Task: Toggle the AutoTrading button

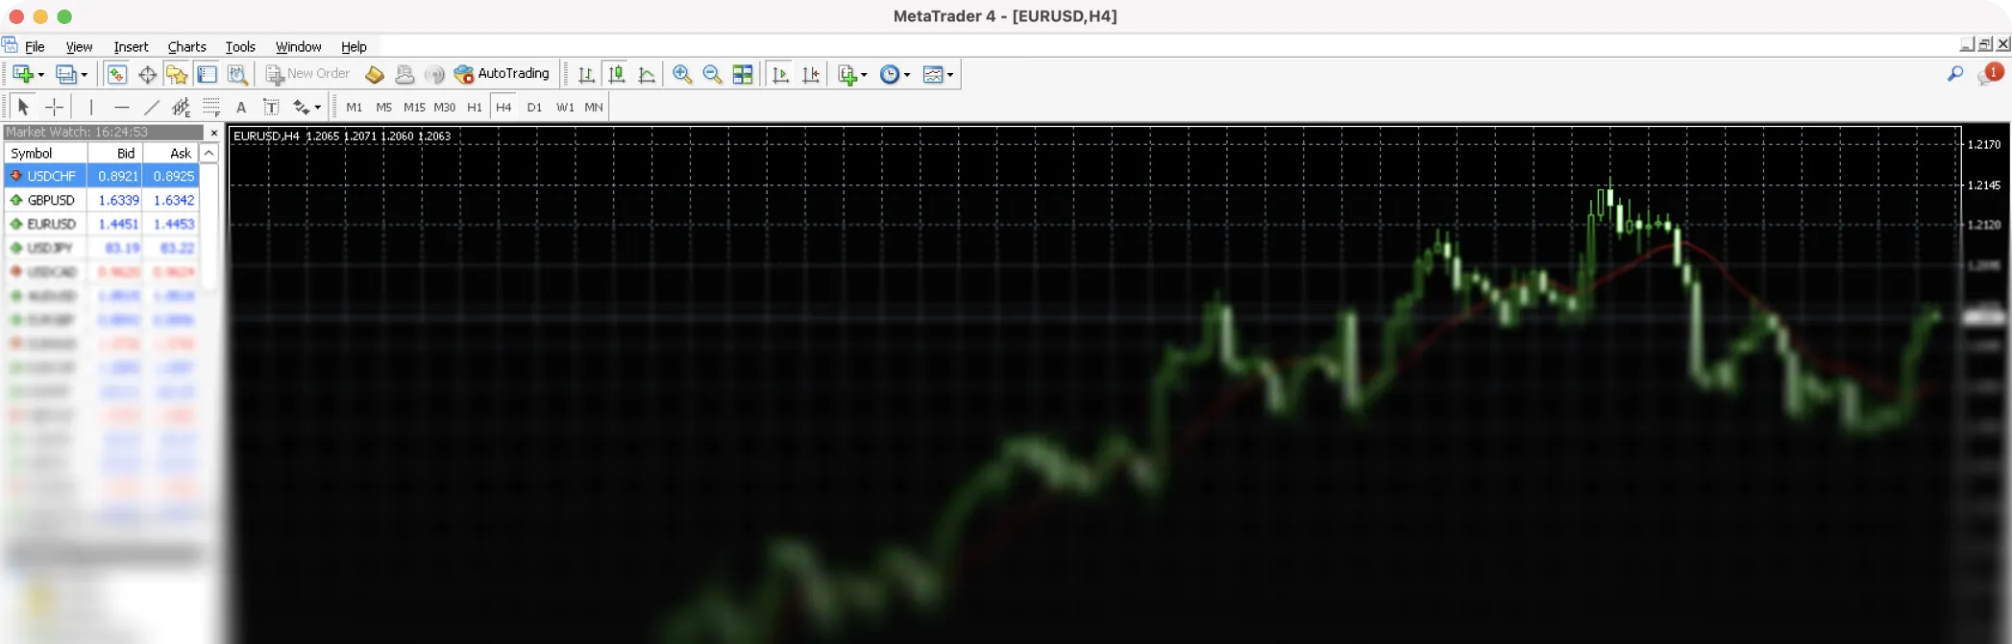Action: 502,74
